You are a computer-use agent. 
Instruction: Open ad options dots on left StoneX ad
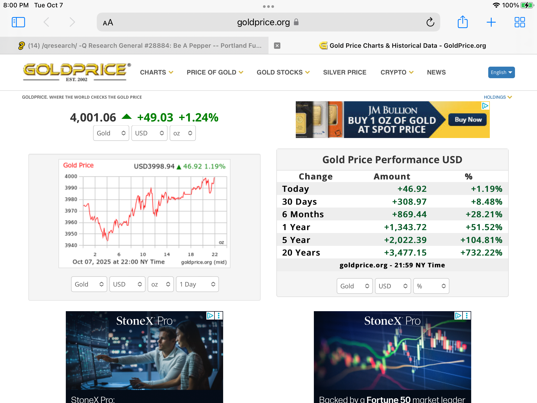pos(219,316)
